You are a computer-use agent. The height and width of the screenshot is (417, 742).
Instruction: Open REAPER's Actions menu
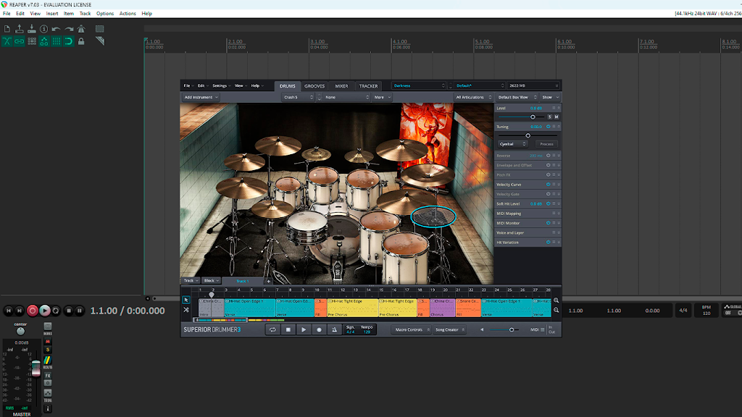128,14
